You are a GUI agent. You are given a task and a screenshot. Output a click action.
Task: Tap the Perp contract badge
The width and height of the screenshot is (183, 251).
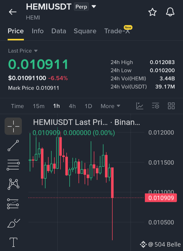[81, 7]
